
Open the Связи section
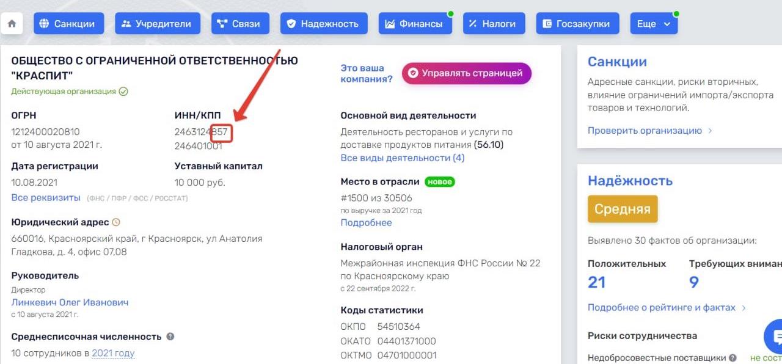(239, 24)
